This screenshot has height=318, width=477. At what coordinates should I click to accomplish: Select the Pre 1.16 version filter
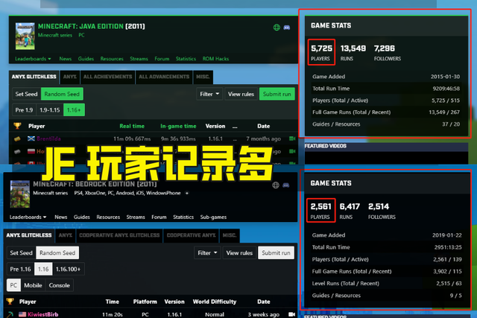tap(20, 269)
